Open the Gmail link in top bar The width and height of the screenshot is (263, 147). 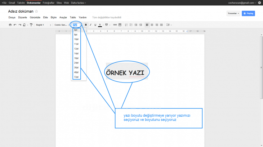tap(12, 2)
